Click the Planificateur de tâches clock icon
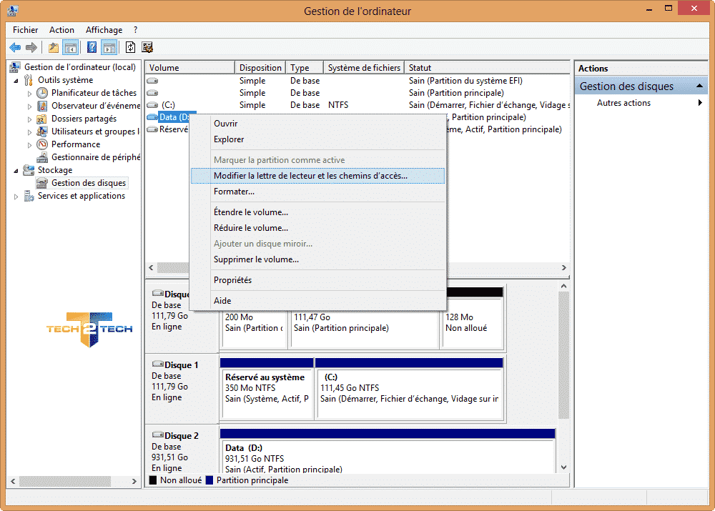Screen dimensions: 715x511 (43, 93)
